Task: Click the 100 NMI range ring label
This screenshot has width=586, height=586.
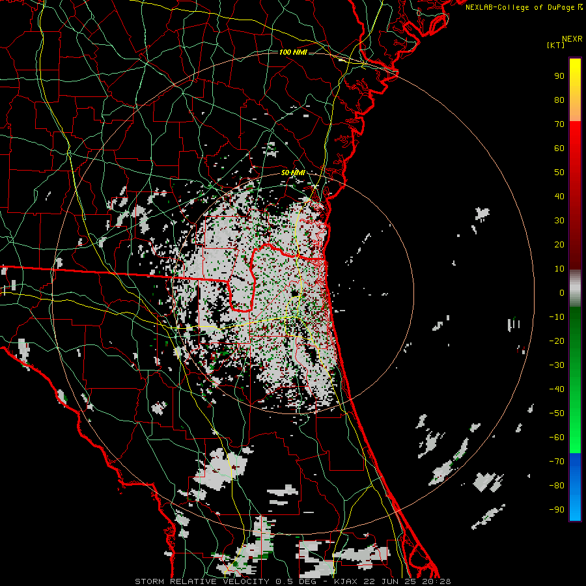Action: coord(293,52)
